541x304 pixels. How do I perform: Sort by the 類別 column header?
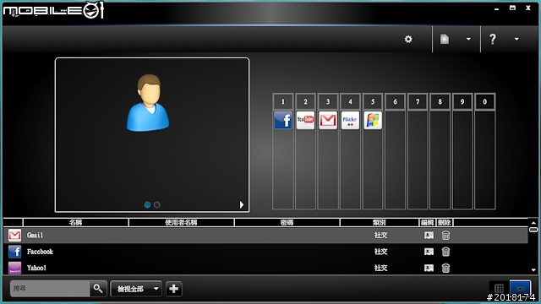coord(380,222)
